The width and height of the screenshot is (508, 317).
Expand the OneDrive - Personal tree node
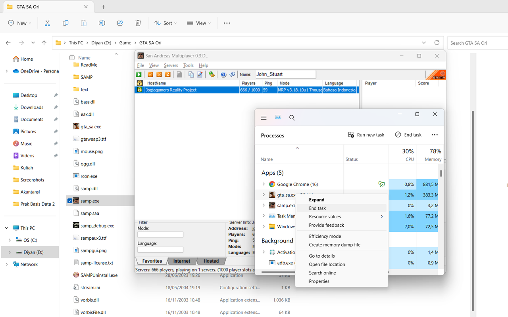pyautogui.click(x=6, y=71)
